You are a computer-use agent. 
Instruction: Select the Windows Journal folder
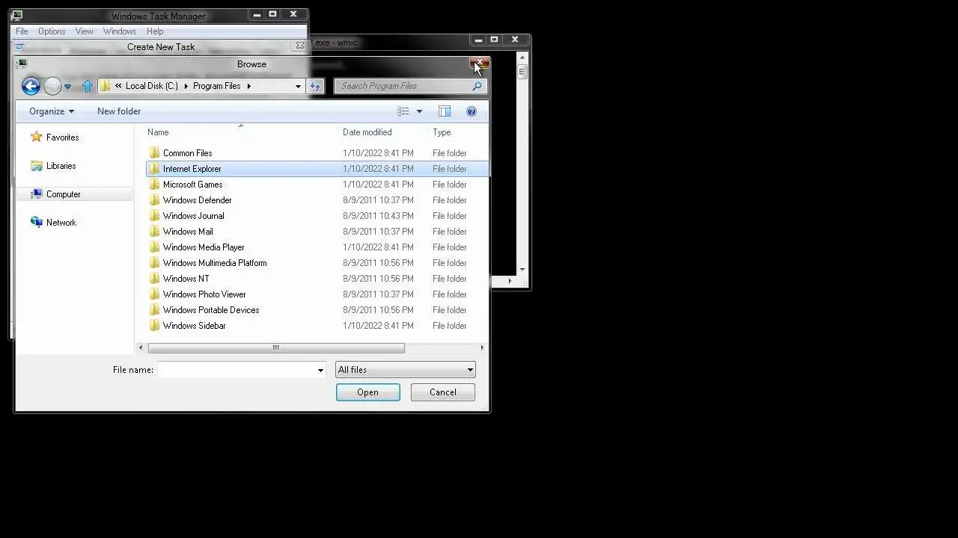[317, 216]
